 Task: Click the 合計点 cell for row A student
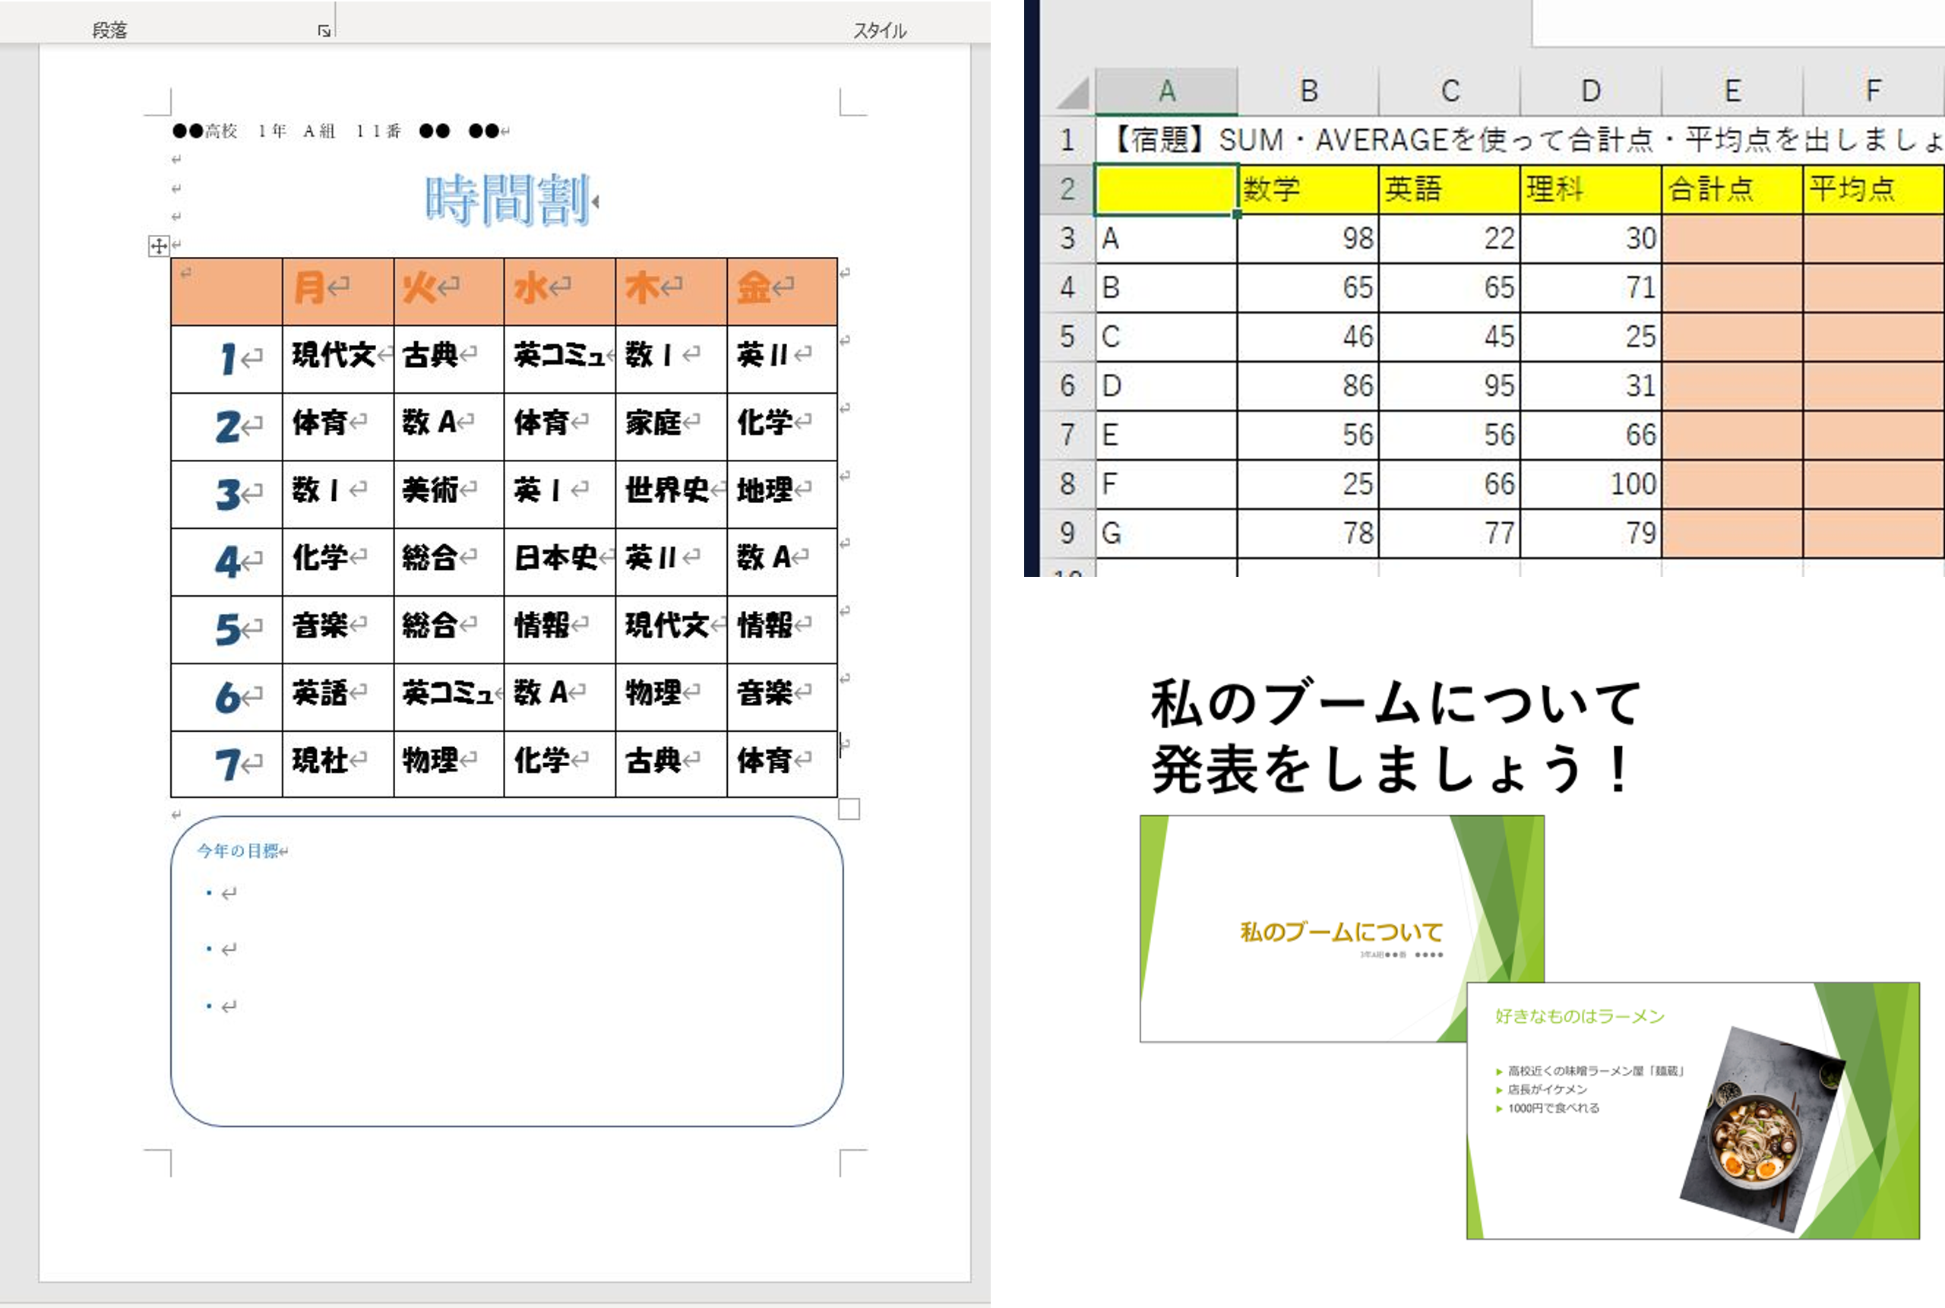pos(1732,239)
